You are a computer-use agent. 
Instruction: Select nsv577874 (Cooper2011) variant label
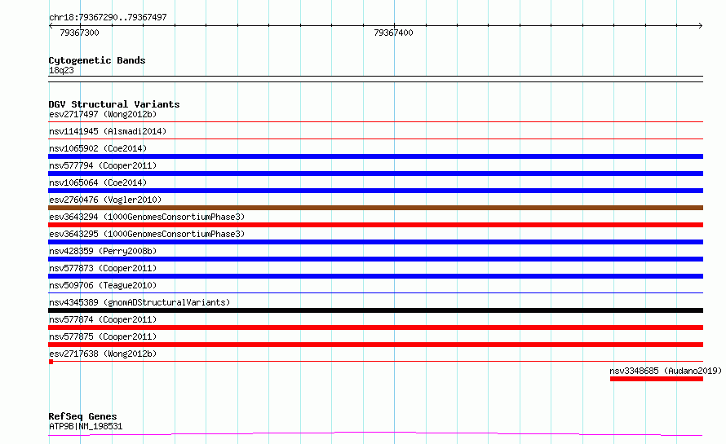point(103,319)
